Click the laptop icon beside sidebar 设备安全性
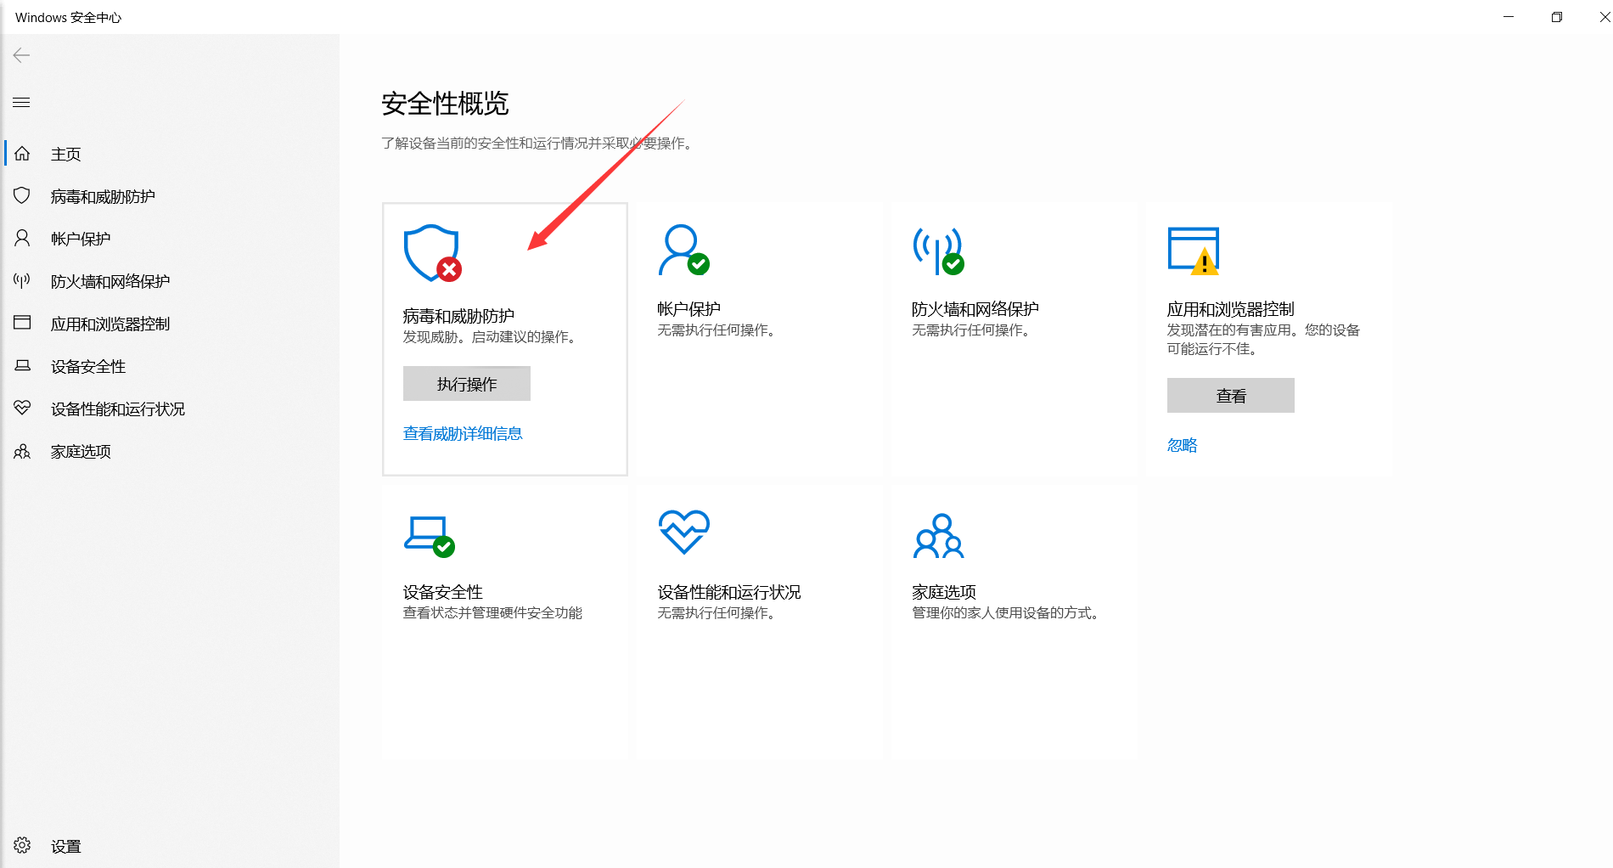The height and width of the screenshot is (868, 1613). (x=22, y=366)
